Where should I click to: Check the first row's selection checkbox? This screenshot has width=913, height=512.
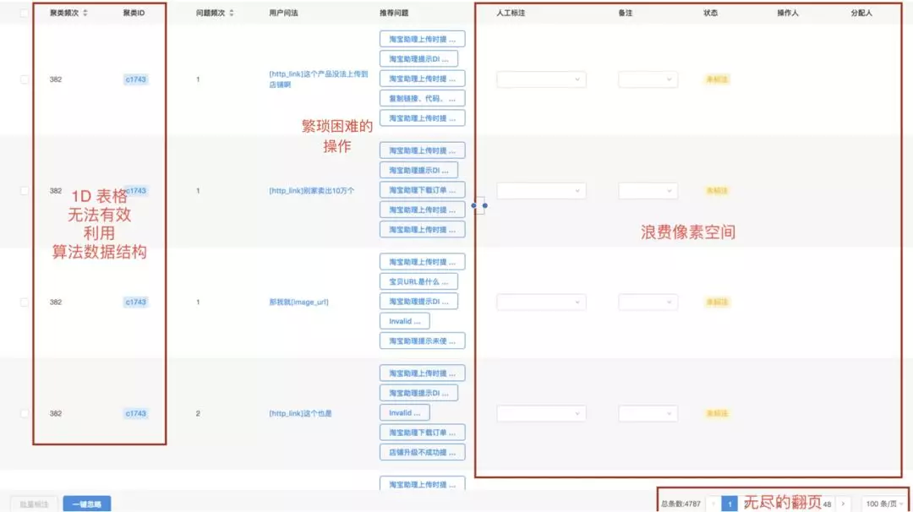point(24,79)
